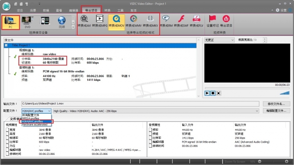Tick the audio 频率 checkbox

click(x=150, y=130)
